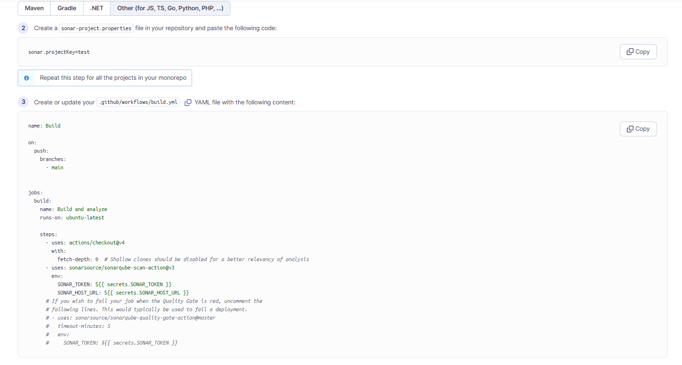Switch to the Gradle tab

pos(67,8)
